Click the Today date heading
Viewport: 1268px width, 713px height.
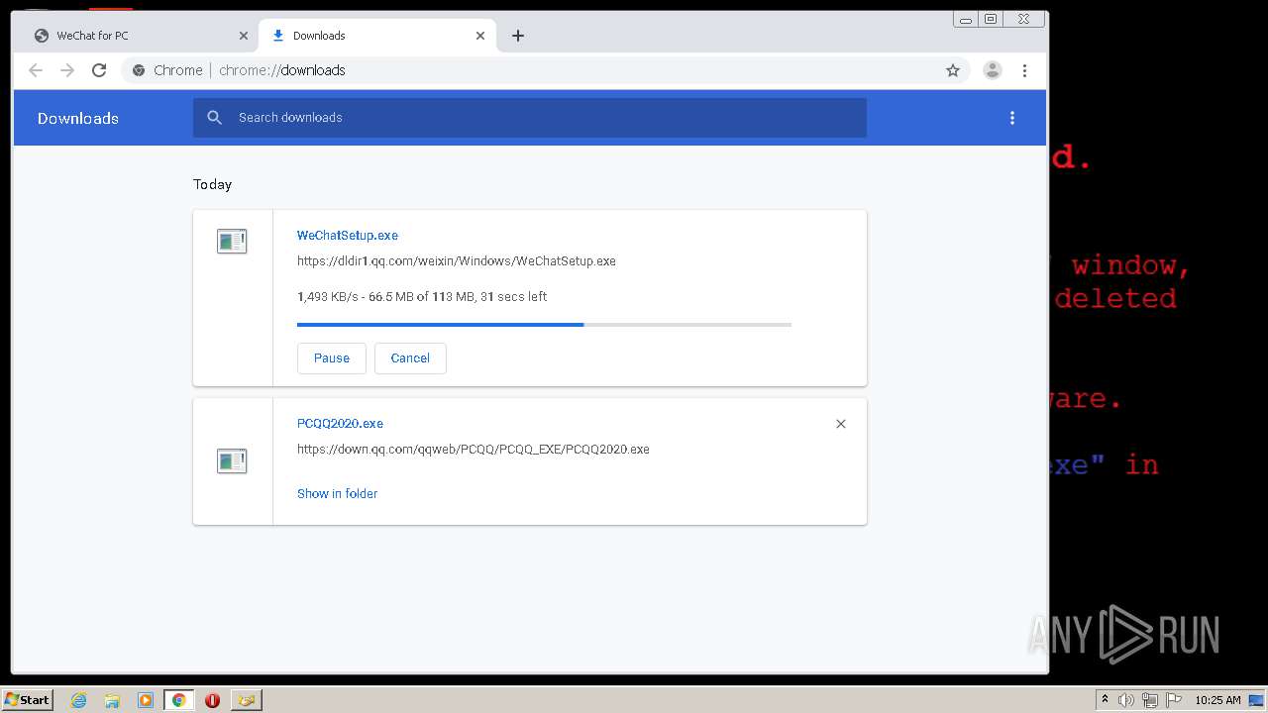(x=212, y=184)
